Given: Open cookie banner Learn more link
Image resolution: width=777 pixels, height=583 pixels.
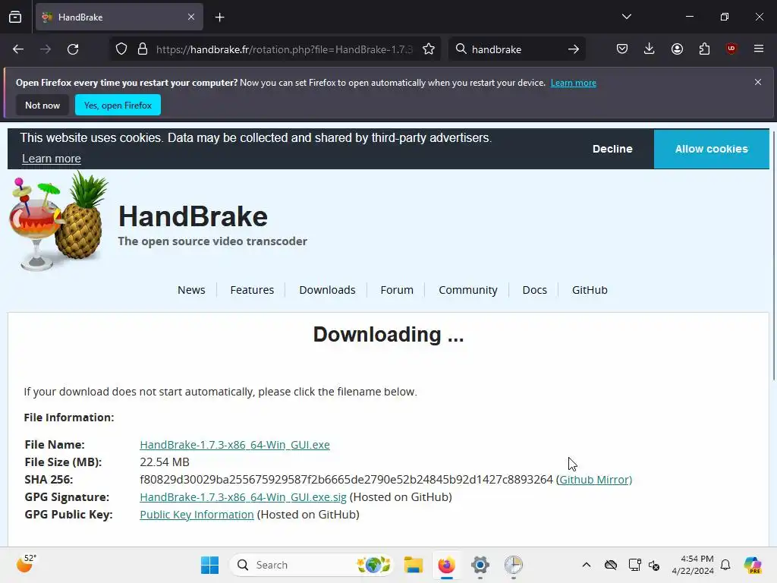Looking at the screenshot, I should (x=52, y=159).
